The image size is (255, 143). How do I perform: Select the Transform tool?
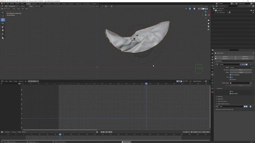point(3,30)
